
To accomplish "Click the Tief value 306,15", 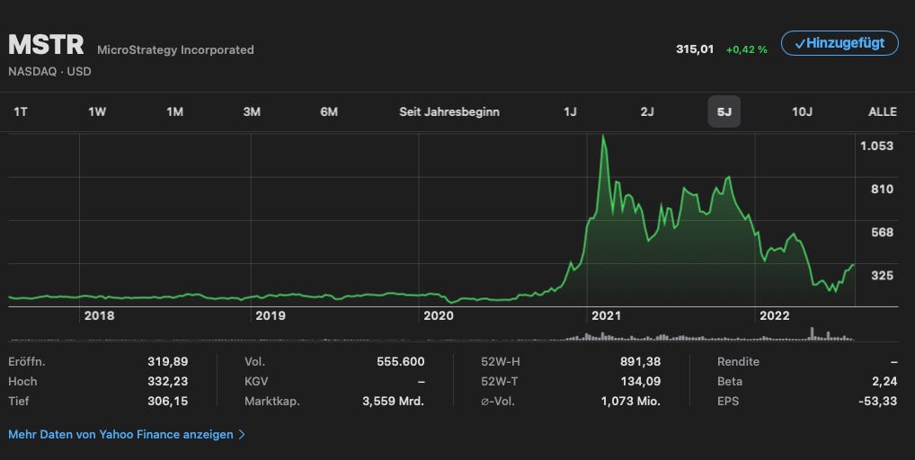I will [167, 401].
